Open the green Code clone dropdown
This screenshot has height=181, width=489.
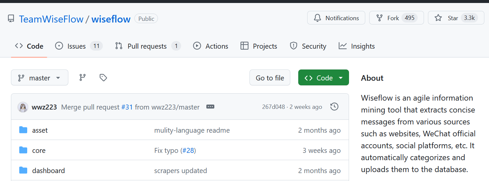click(x=323, y=77)
